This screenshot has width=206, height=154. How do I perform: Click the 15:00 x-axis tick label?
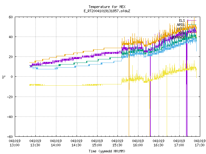pos(97,143)
